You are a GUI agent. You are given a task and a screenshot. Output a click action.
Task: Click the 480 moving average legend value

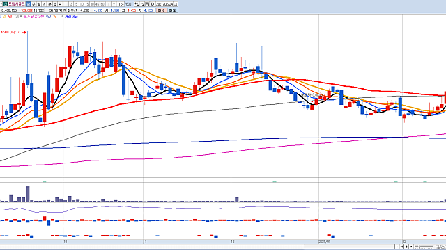pyautogui.click(x=48, y=17)
